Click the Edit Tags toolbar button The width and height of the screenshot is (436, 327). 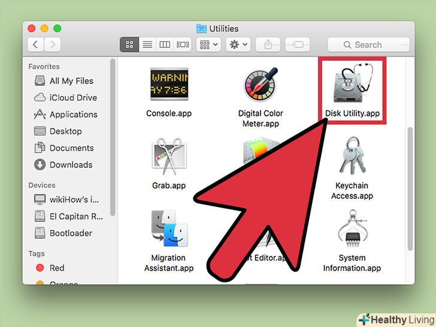[298, 44]
